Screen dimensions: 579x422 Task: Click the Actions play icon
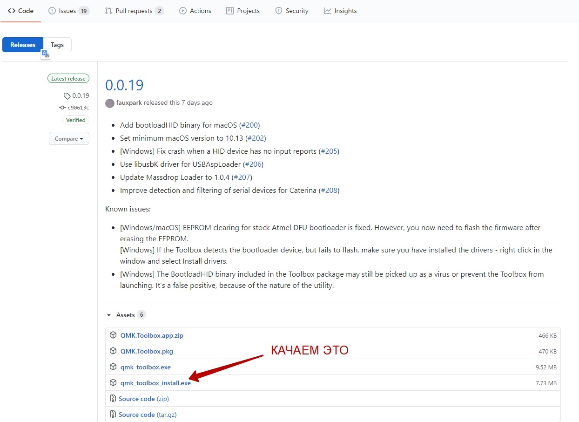pos(183,11)
